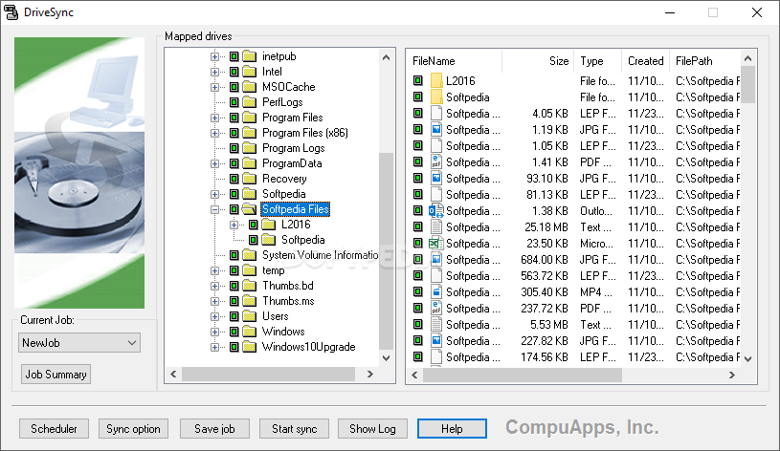Toggle the checkbox of the 305.40 KB file
Image resolution: width=780 pixels, height=451 pixels.
click(418, 292)
